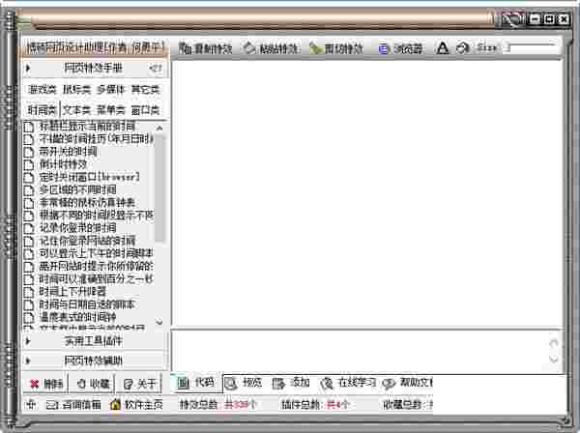Image resolution: width=580 pixels, height=433 pixels.
Task: Select the 时间类 category
Action: tap(43, 110)
